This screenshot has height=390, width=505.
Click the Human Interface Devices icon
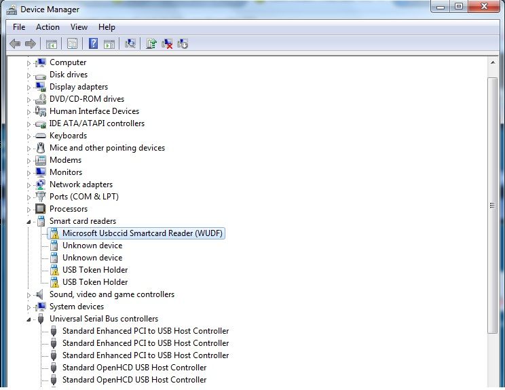41,111
